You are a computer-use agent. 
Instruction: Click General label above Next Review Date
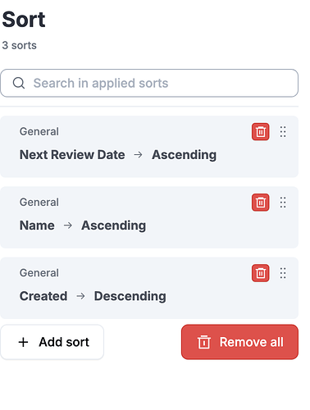pos(39,131)
